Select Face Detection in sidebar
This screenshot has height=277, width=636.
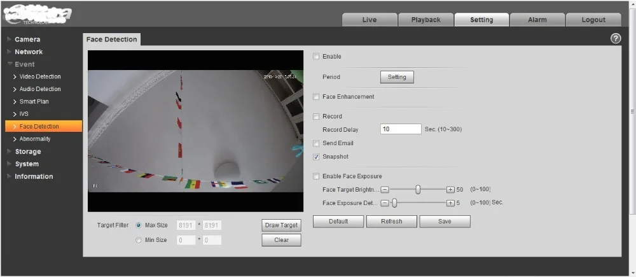coord(43,126)
